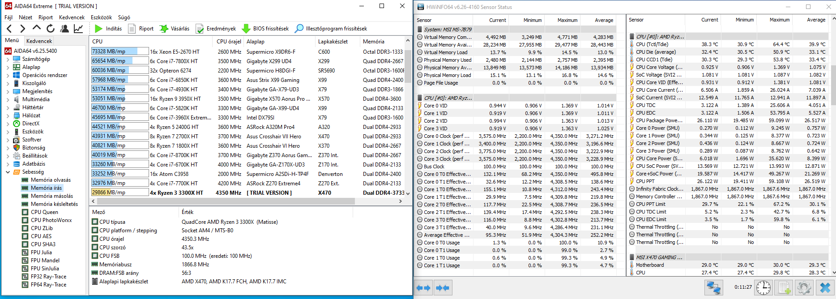Screen dimensions: 836x299
Task: Expand the Alaplap tree node
Action: click(x=8, y=68)
